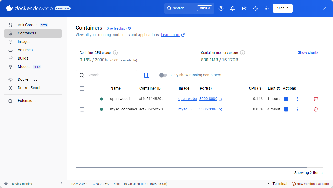Viewport: 333px width, 188px height.
Task: Click the header Search box with Ctrl+K
Action: (189, 8)
